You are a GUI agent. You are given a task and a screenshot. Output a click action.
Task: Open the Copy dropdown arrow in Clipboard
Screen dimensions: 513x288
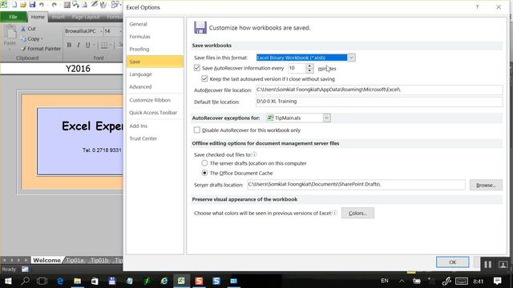42,39
